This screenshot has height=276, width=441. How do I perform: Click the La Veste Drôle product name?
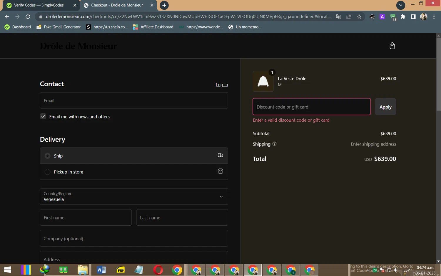[292, 78]
